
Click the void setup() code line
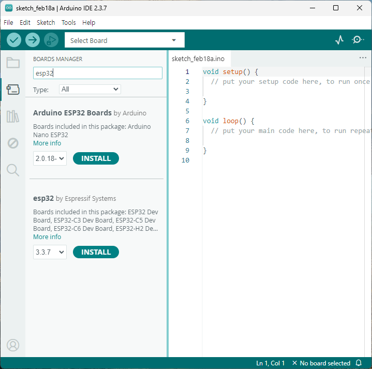[230, 71]
